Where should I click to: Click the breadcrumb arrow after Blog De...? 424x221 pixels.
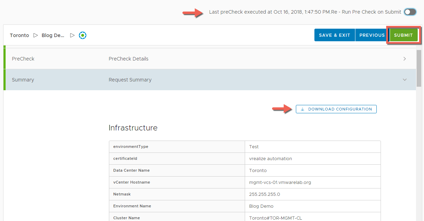[x=72, y=35]
